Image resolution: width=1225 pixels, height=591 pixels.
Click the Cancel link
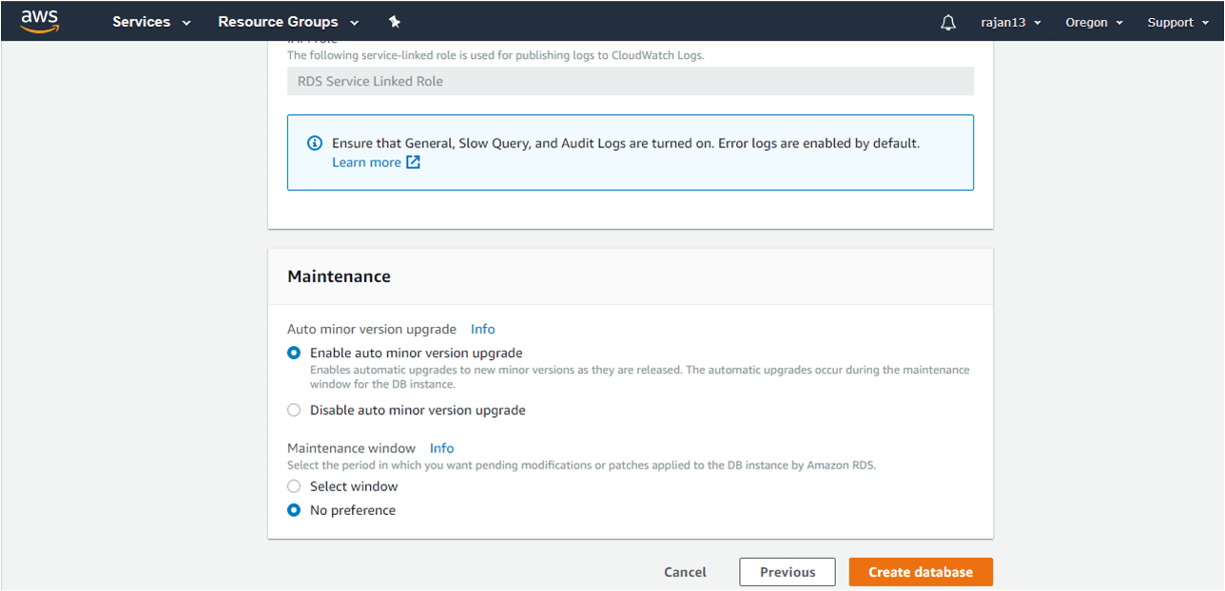point(685,572)
